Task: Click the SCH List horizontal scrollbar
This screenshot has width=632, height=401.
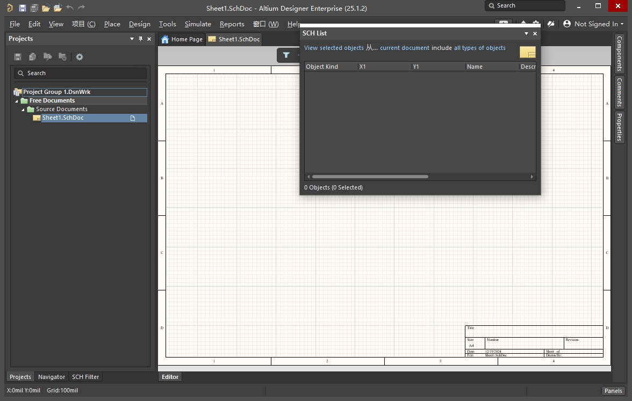Action: pos(370,177)
